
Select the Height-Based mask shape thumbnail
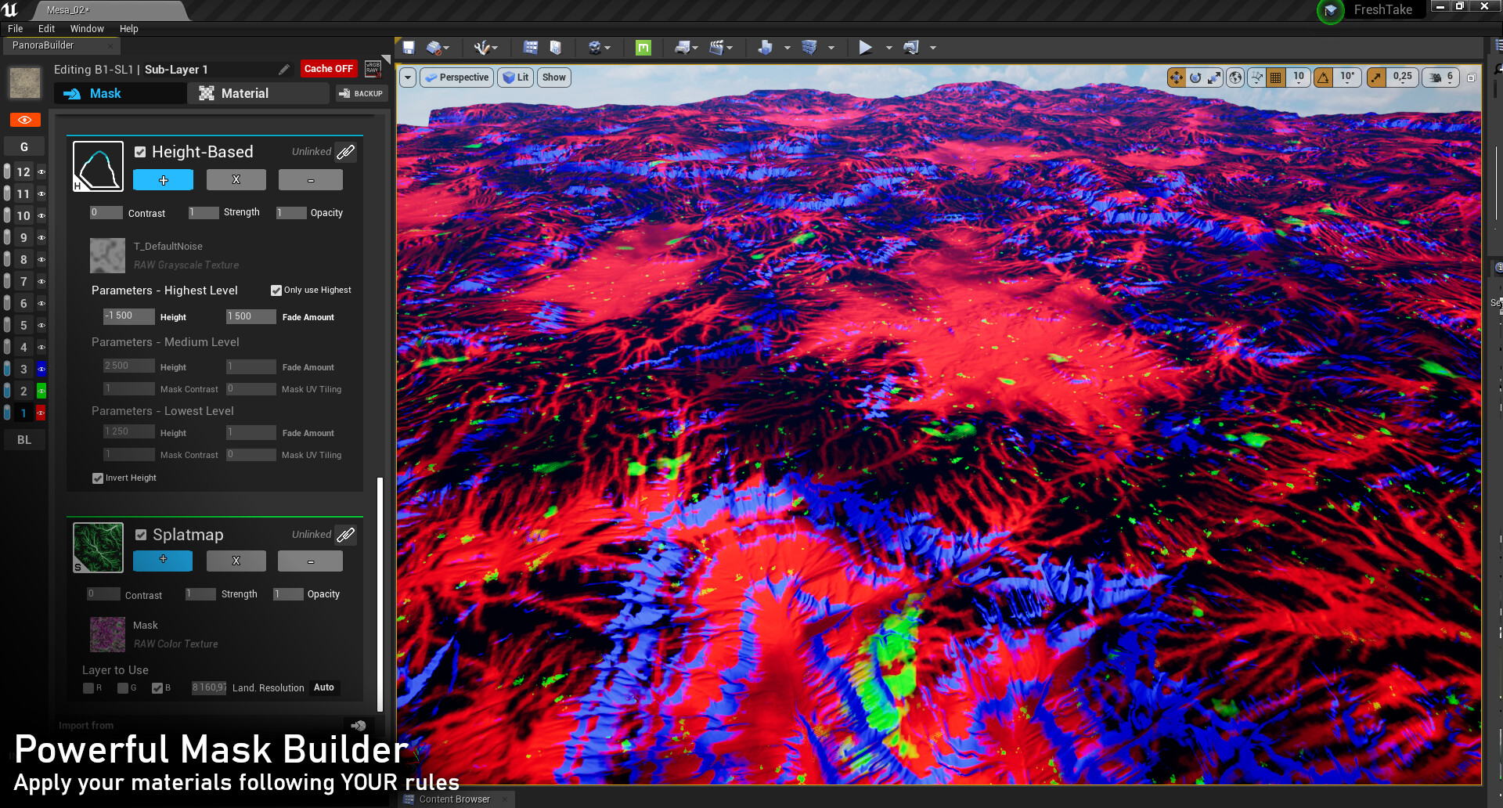tap(98, 166)
